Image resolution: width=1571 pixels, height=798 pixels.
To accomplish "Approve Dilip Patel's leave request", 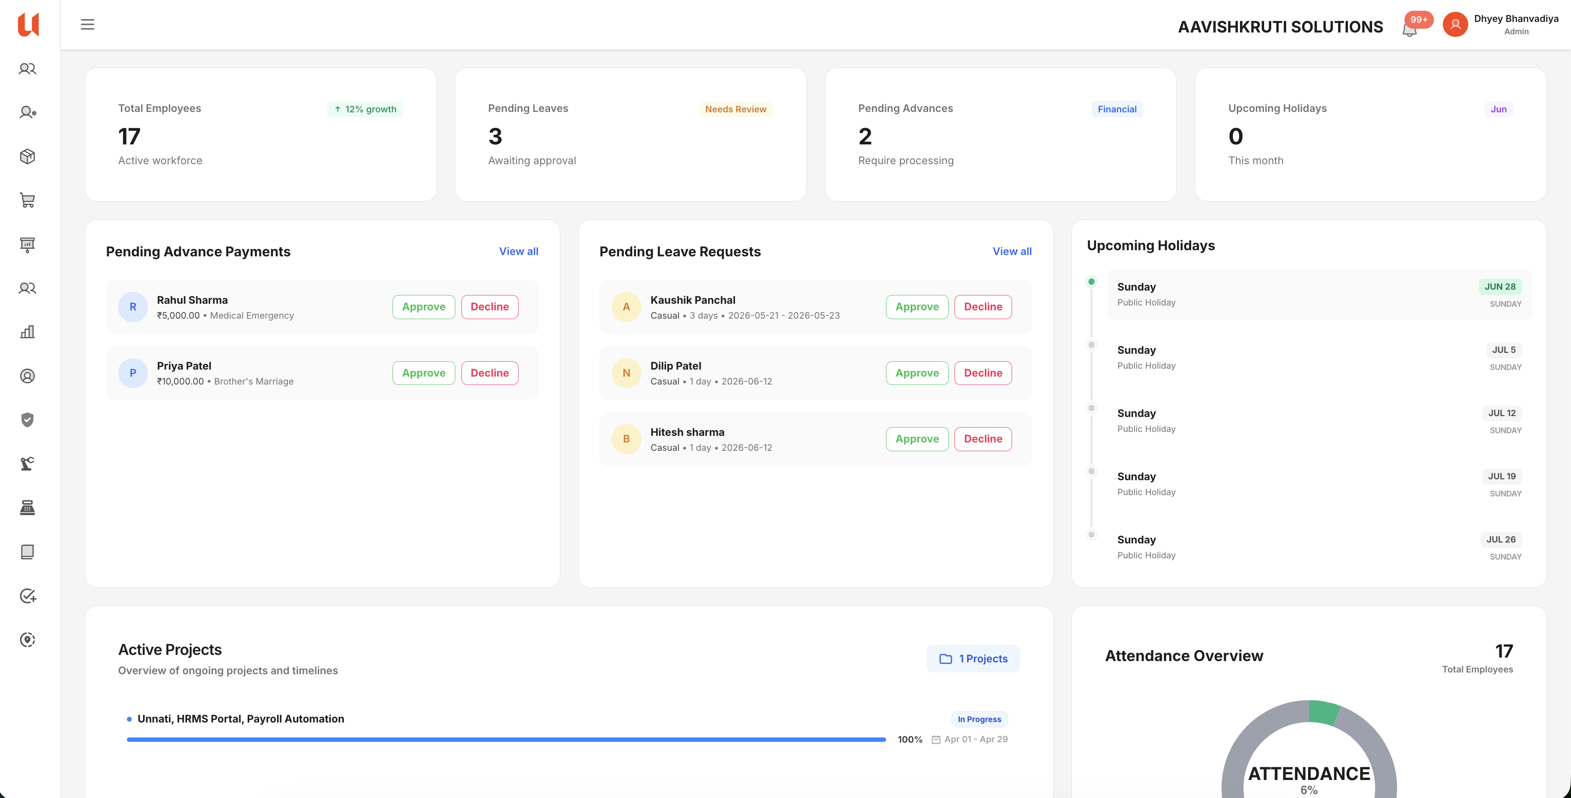I will coord(917,373).
